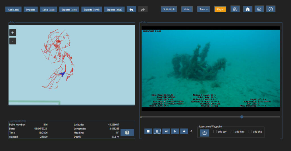Click the video progress slider handle
Image resolution: width=291 pixels, height=151 pixels.
(242, 117)
